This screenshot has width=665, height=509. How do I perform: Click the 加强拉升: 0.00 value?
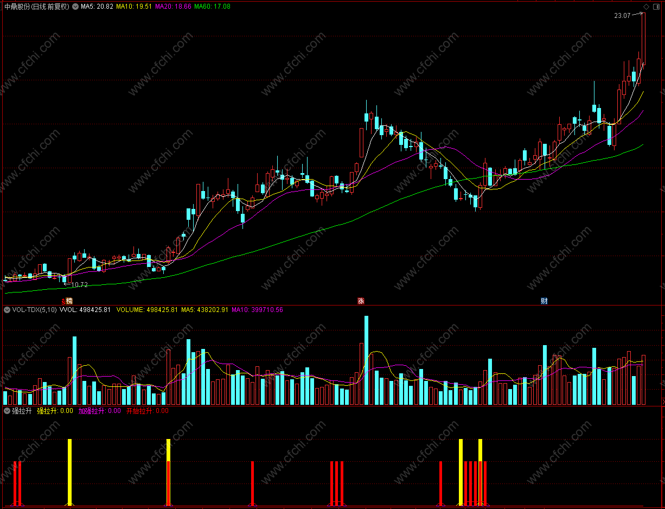coord(99,411)
